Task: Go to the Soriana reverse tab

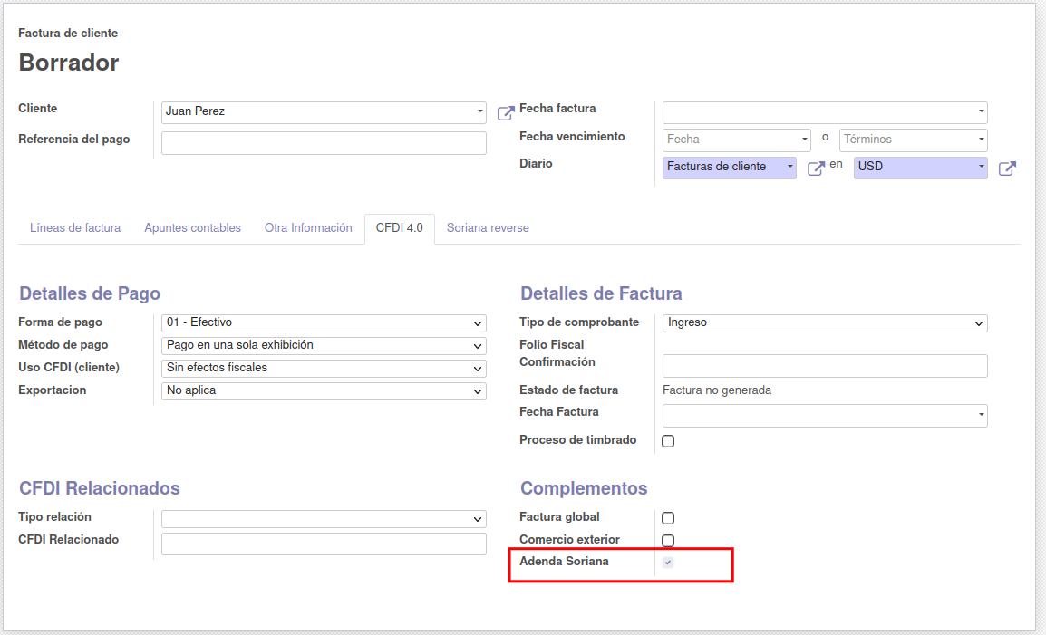Action: [x=488, y=228]
